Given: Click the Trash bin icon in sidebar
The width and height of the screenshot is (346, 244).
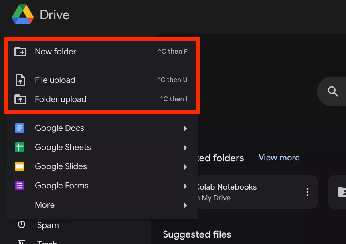Looking at the screenshot, I should pos(21,242).
